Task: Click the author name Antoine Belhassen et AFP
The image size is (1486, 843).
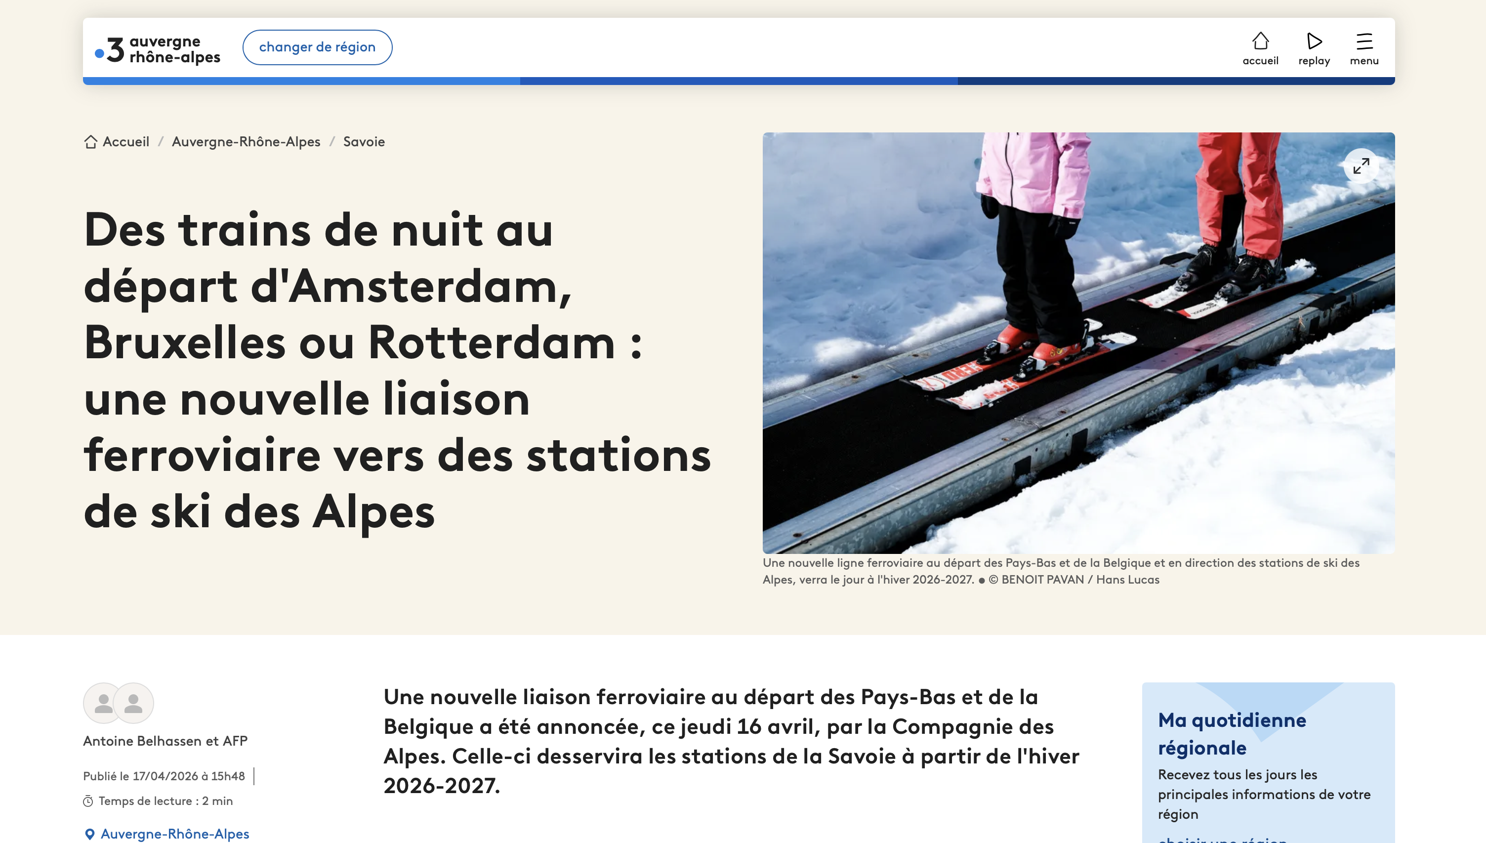Action: [x=165, y=741]
